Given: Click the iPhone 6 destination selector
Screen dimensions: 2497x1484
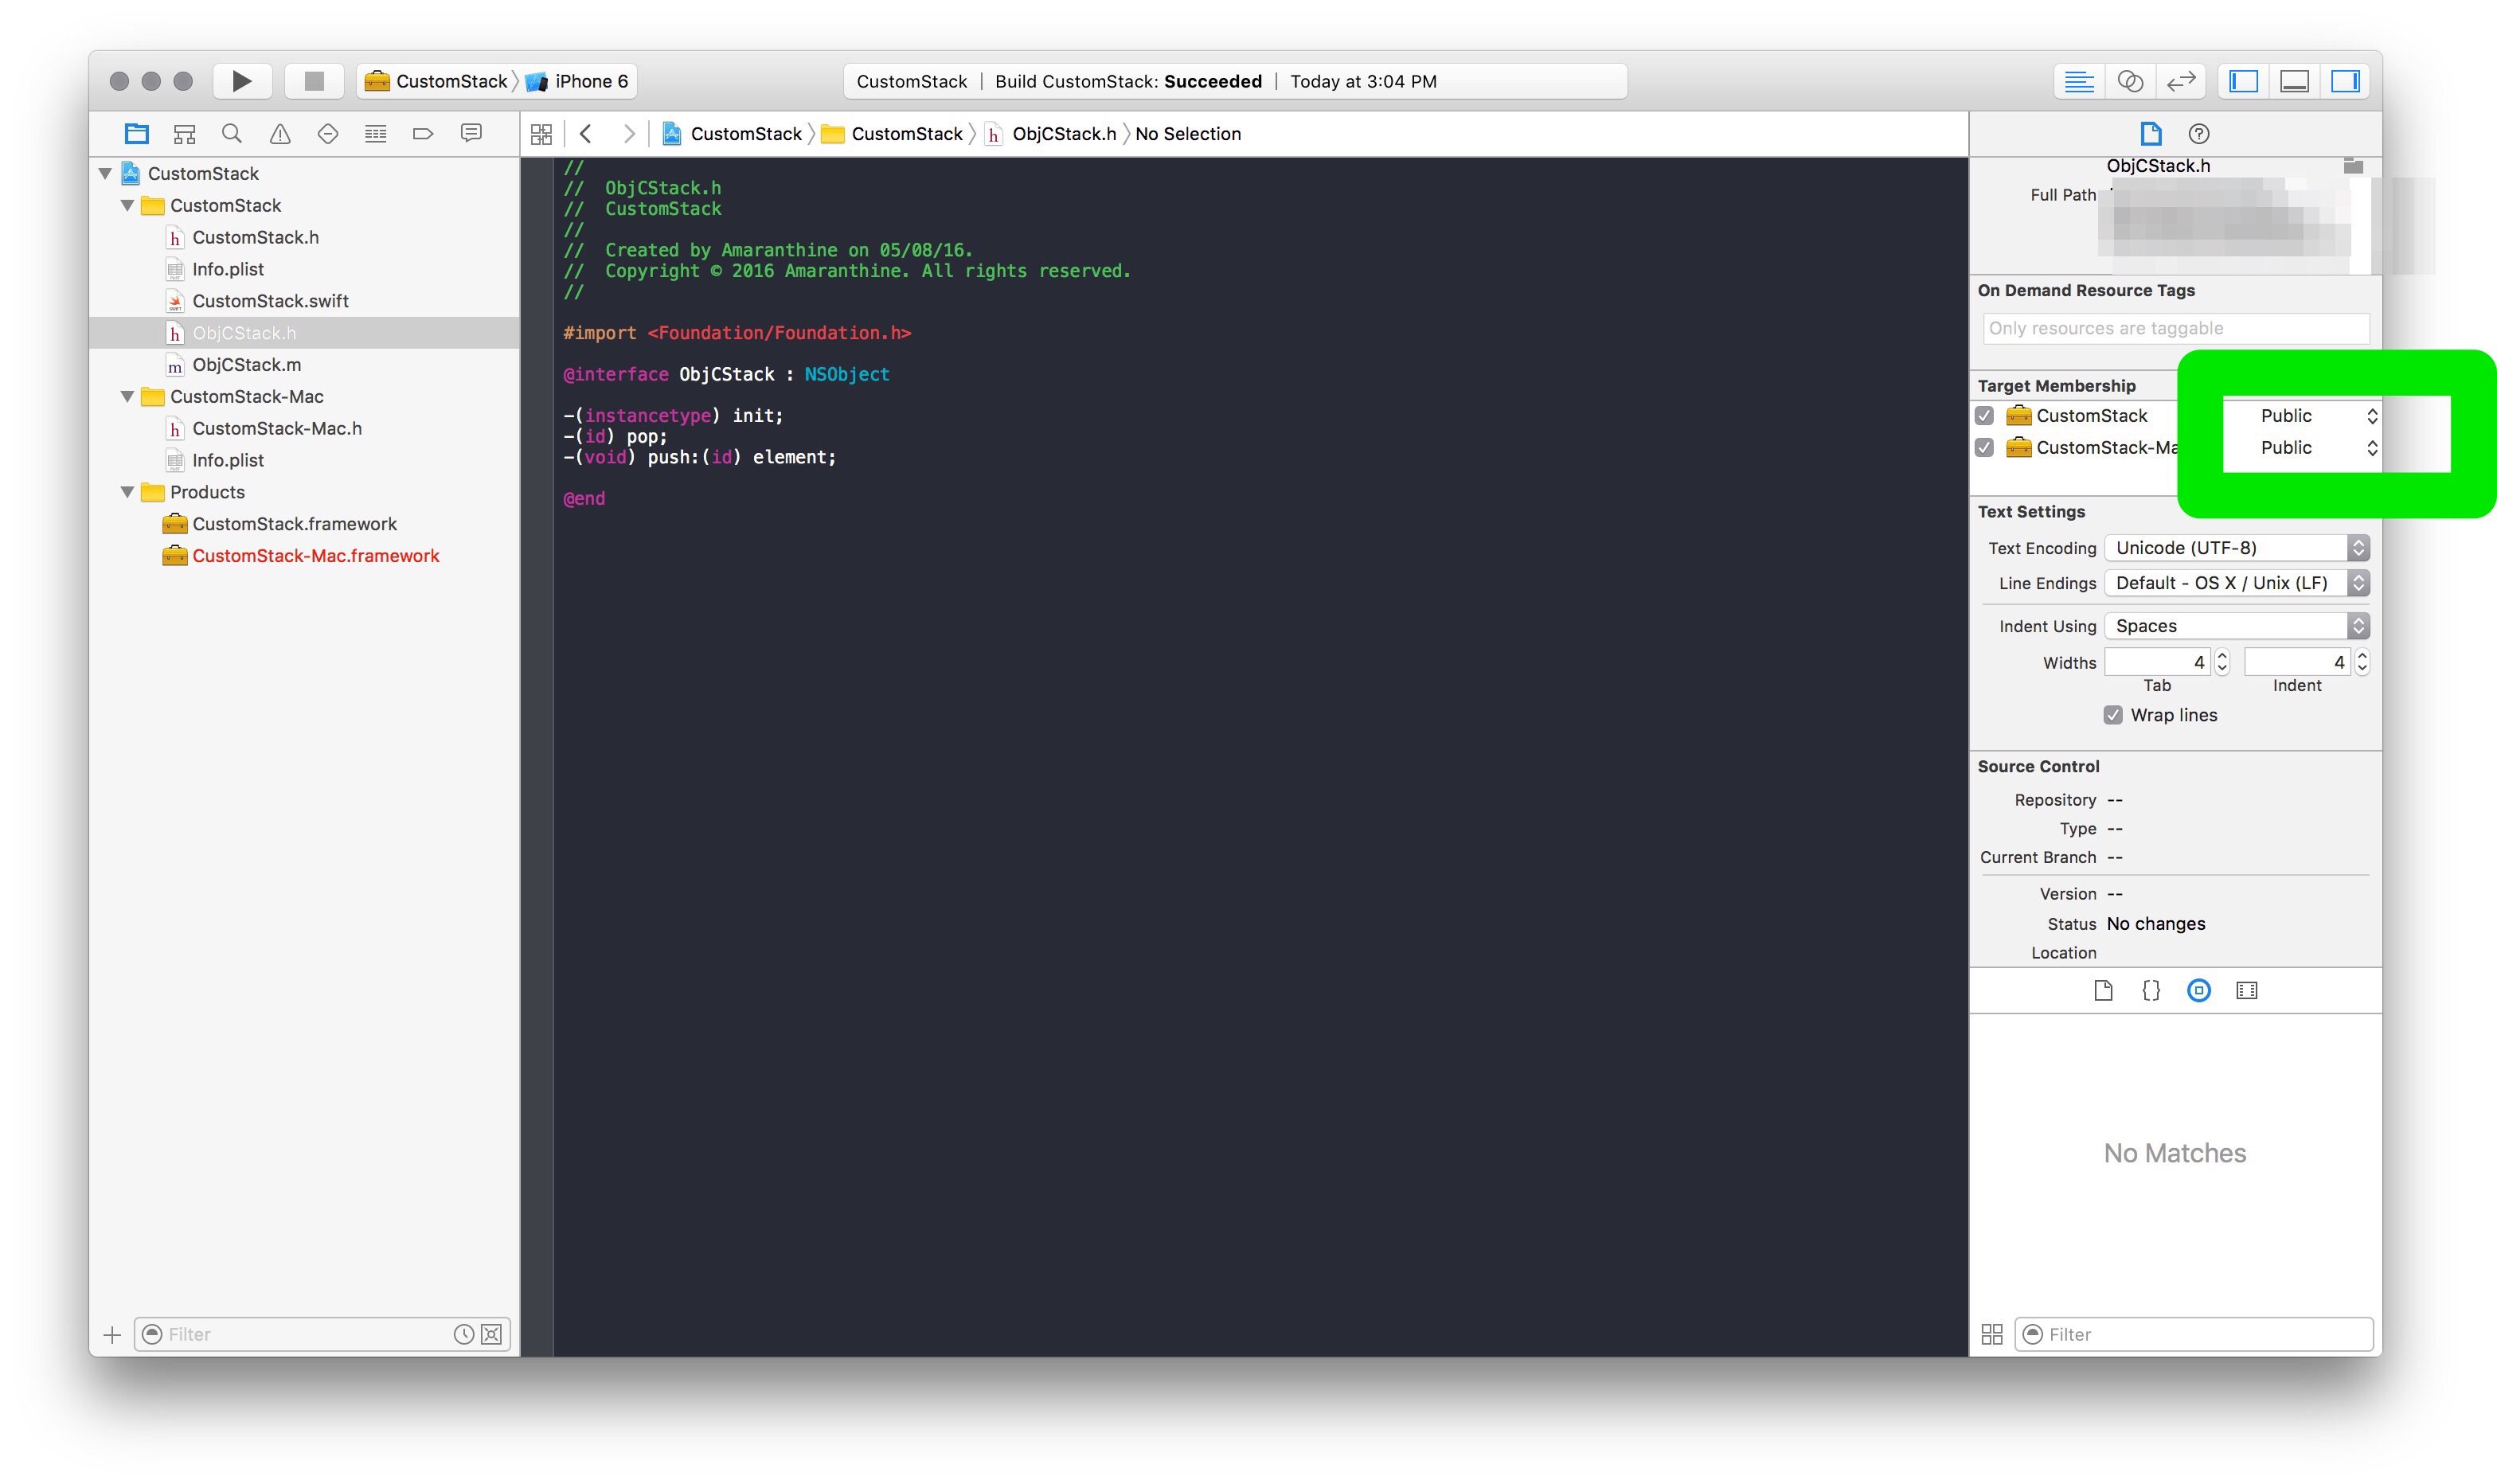Looking at the screenshot, I should [x=590, y=81].
